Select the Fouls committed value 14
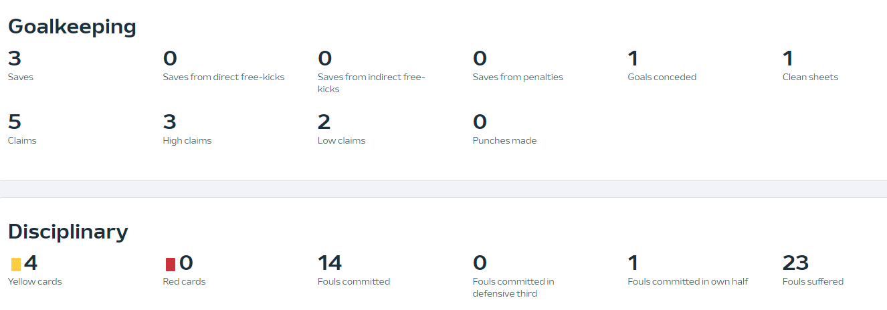Viewport: 887px width, 310px height. tap(330, 263)
